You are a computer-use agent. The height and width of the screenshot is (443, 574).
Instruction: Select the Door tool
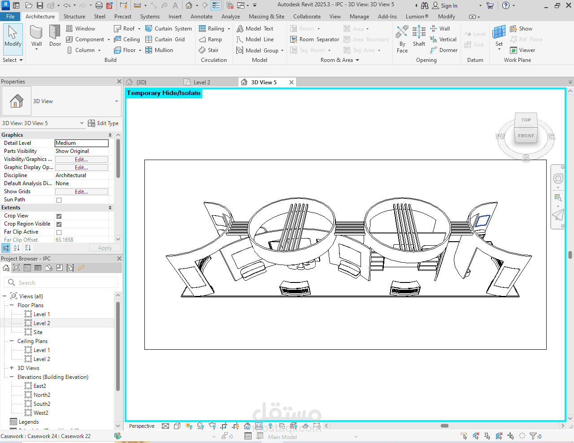55,36
